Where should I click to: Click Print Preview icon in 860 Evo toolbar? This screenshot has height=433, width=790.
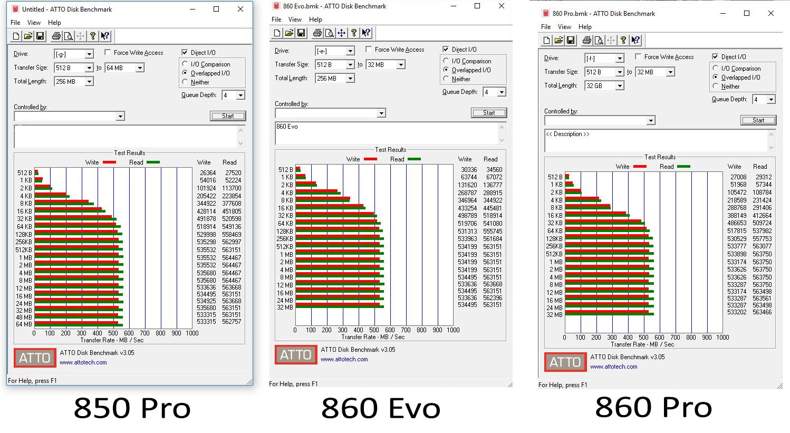[329, 33]
